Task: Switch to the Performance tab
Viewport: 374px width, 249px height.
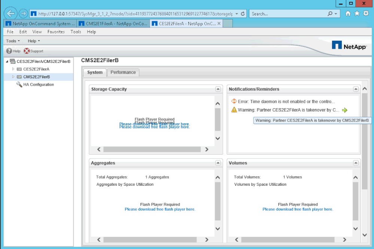Action: coord(123,72)
